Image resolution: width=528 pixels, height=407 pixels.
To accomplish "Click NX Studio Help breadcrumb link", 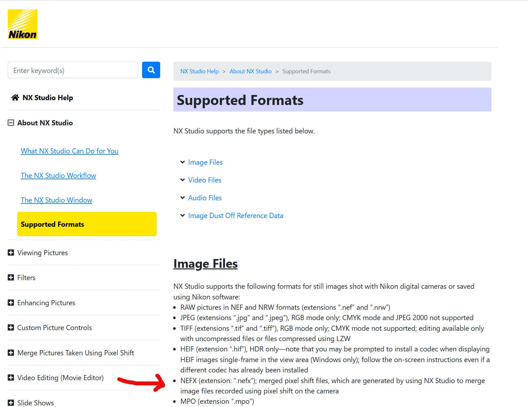I will coord(199,71).
